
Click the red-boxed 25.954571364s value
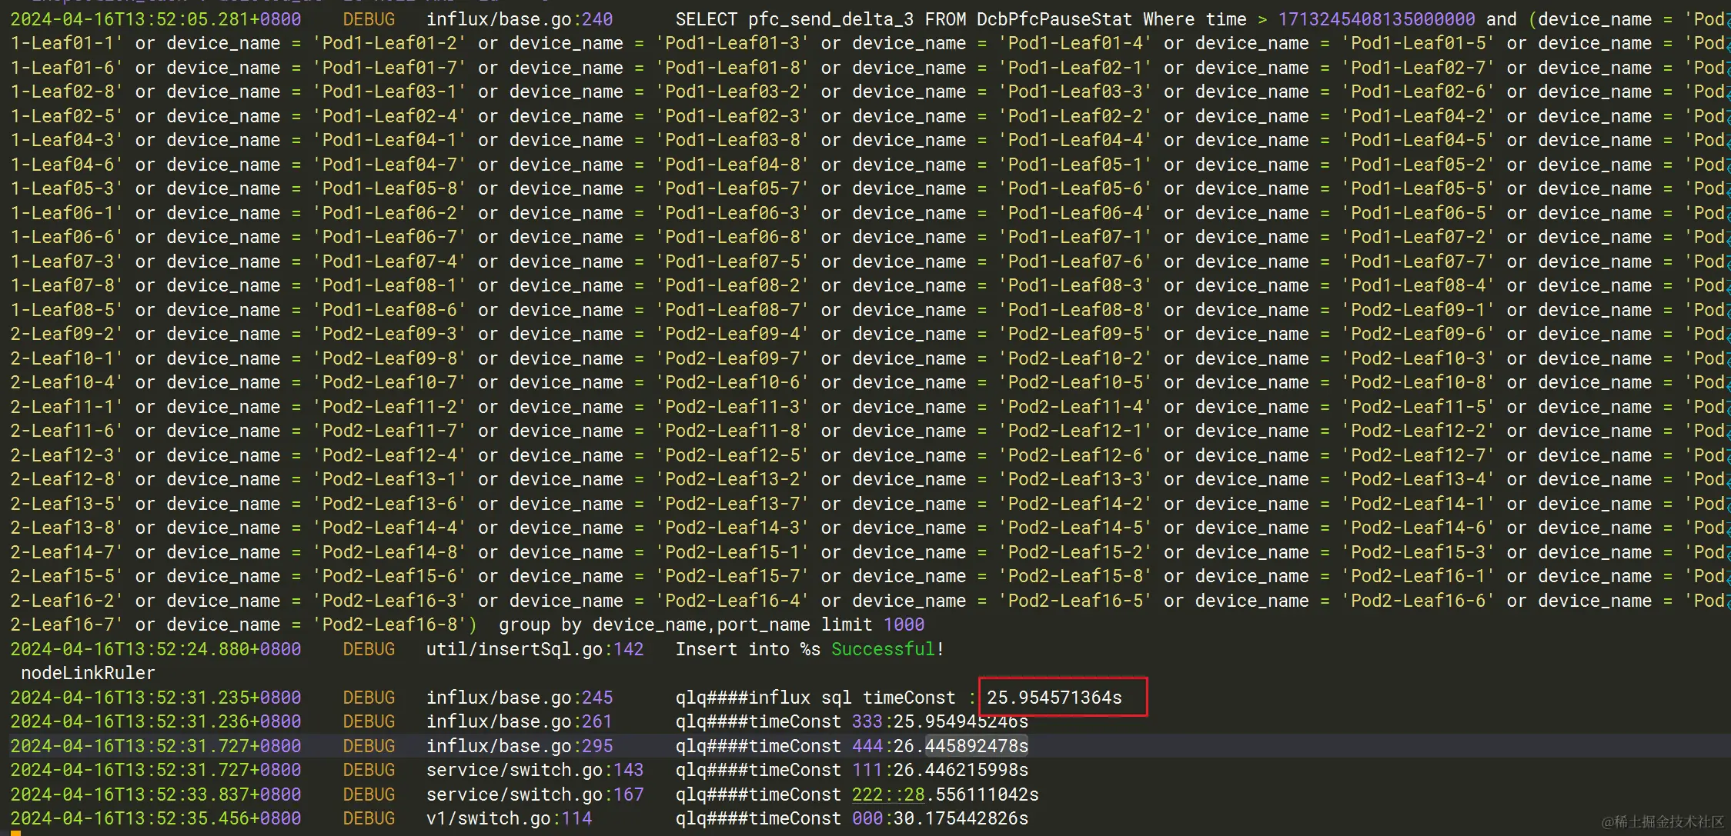tap(1054, 698)
